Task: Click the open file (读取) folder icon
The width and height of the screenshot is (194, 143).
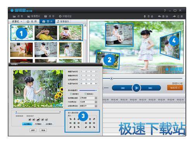Action: [14, 16]
